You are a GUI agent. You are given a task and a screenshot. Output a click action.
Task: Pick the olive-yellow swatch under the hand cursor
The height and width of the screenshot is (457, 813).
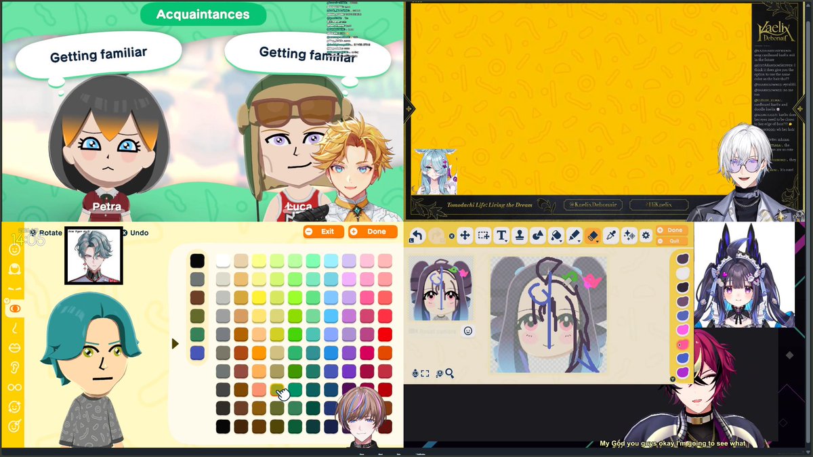[x=277, y=389]
